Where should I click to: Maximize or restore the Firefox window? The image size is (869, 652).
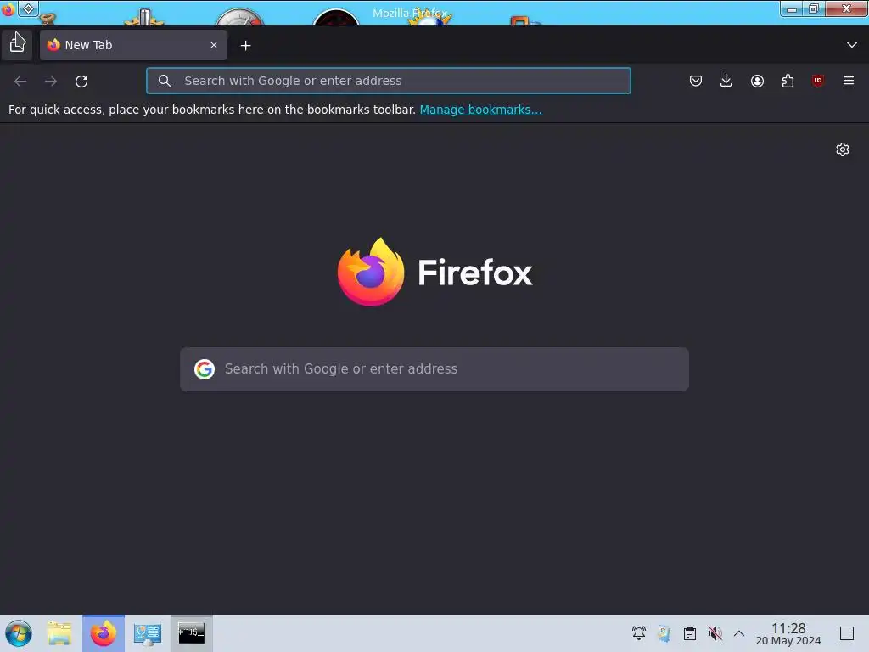tap(814, 8)
